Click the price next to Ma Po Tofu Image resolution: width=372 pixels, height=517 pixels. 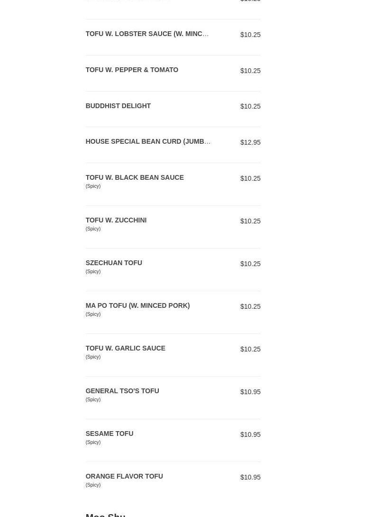[x=250, y=307]
